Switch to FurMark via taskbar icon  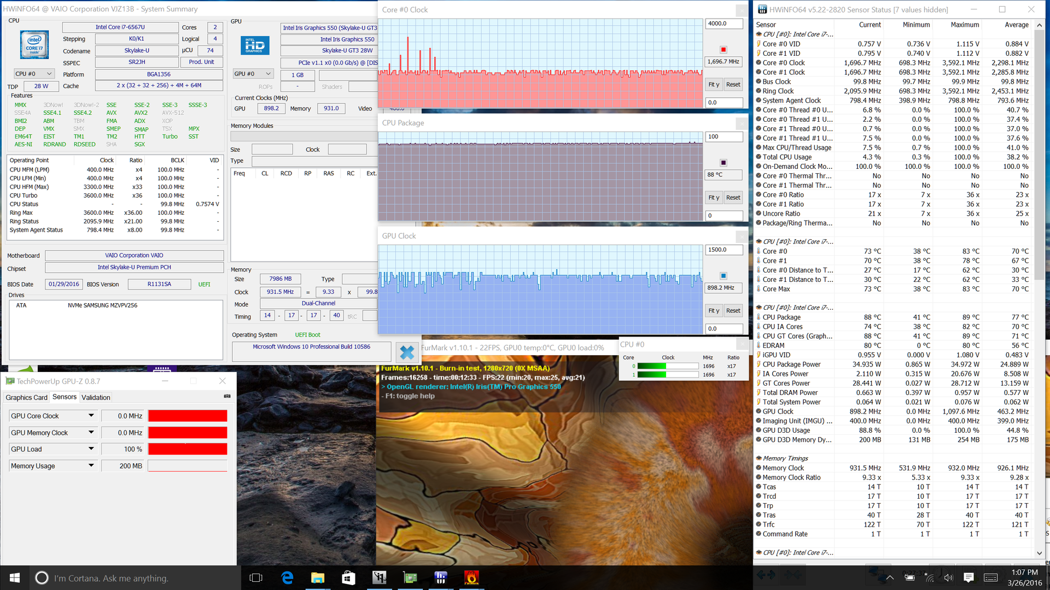click(x=471, y=578)
